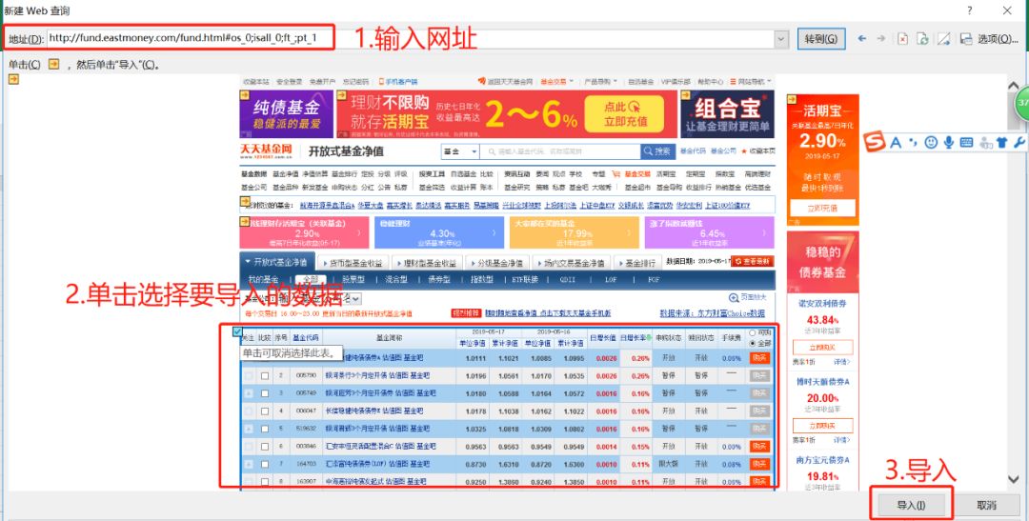
Task: Click Sogou soft keyboard icon
Action: click(x=966, y=142)
